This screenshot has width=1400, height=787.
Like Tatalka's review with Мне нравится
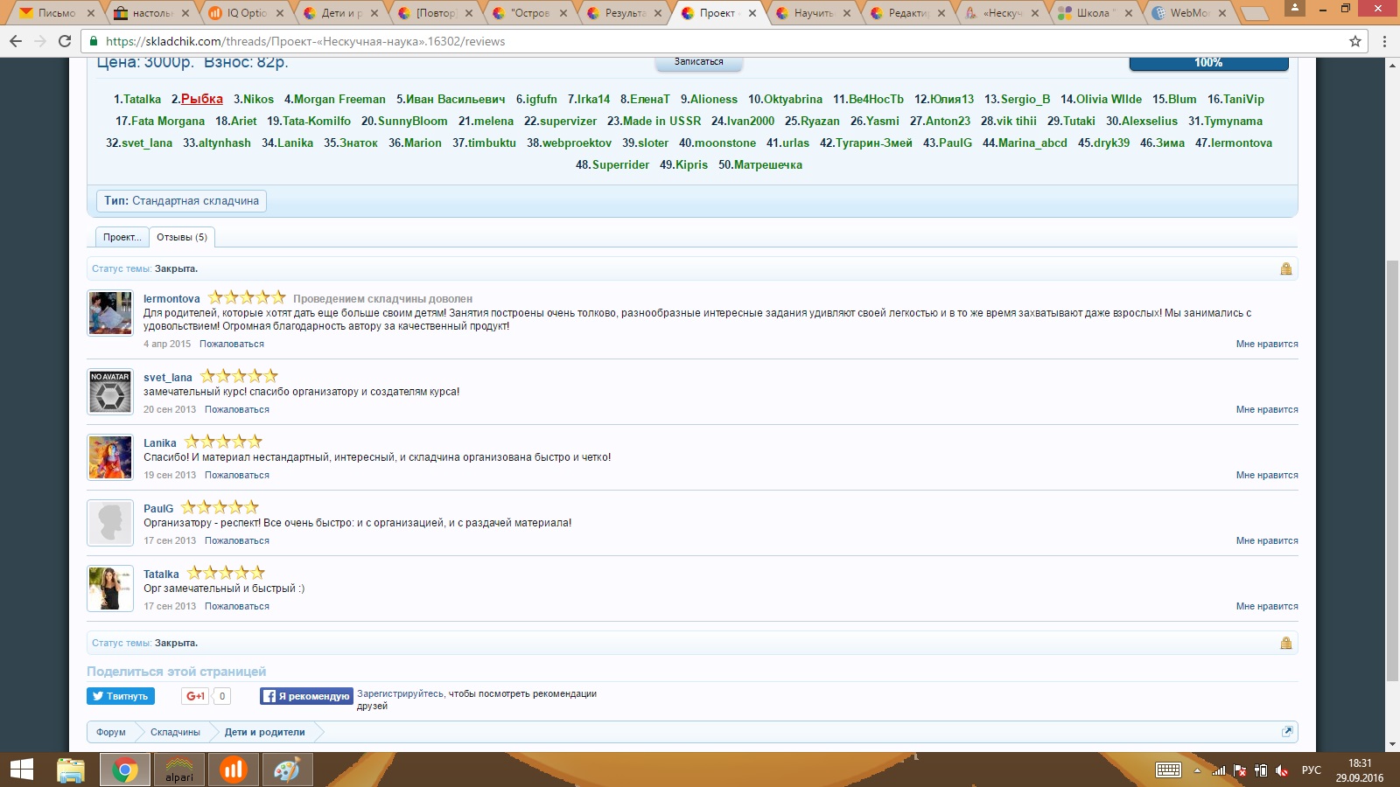pos(1267,606)
